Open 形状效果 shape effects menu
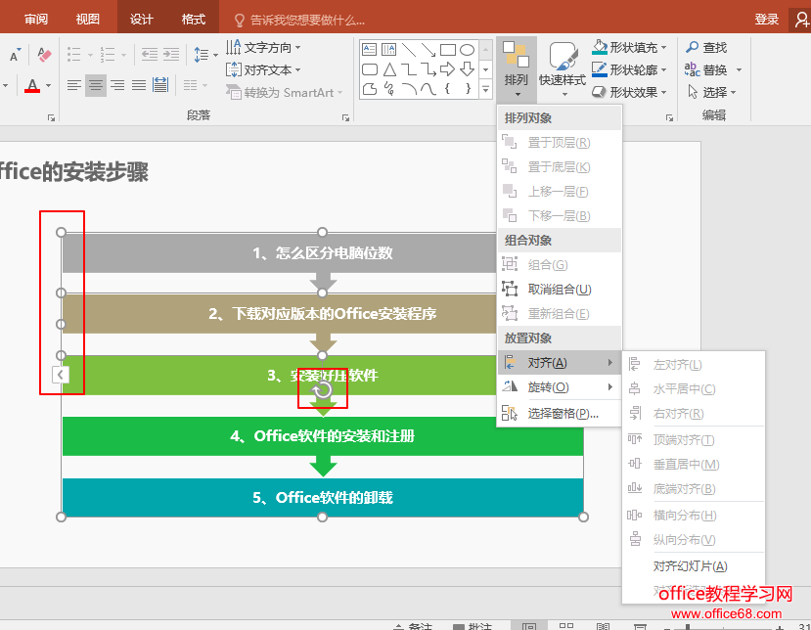 click(629, 92)
